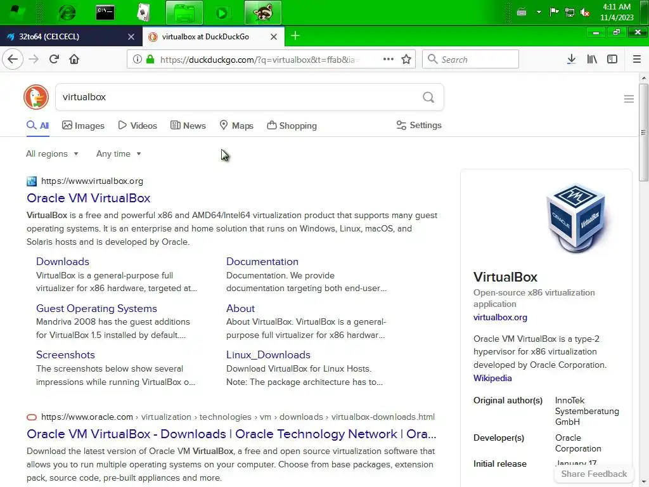Show hidden tray icons arrow
The image size is (649, 487).
pos(539,12)
